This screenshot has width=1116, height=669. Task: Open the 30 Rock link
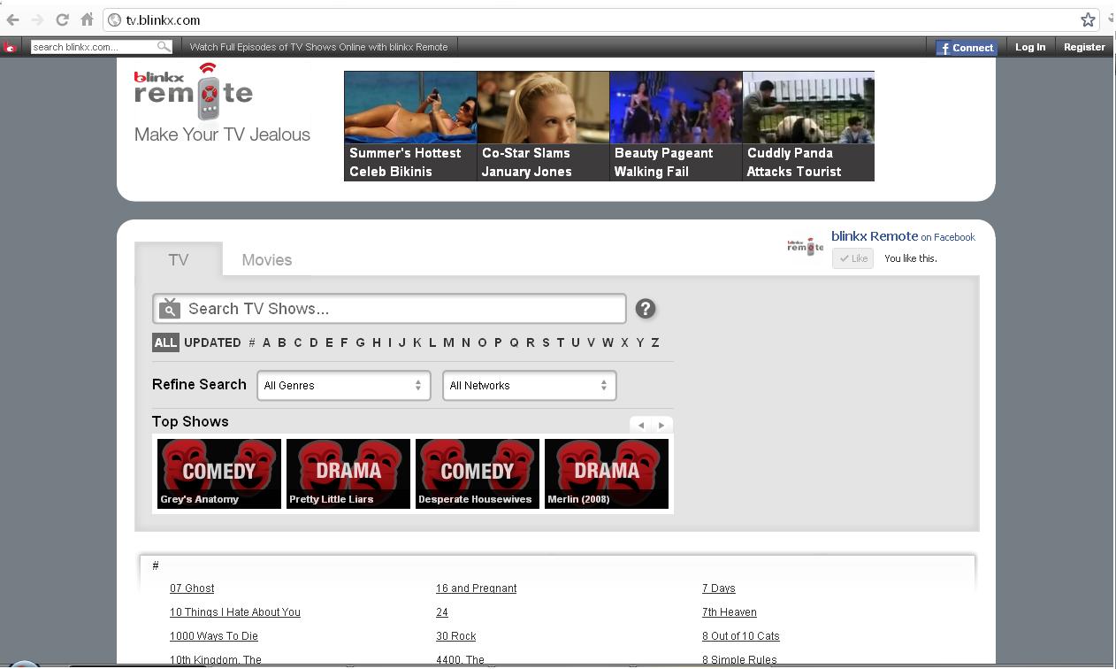click(x=455, y=636)
